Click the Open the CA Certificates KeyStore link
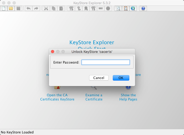The image size is (184, 135). 57,97
